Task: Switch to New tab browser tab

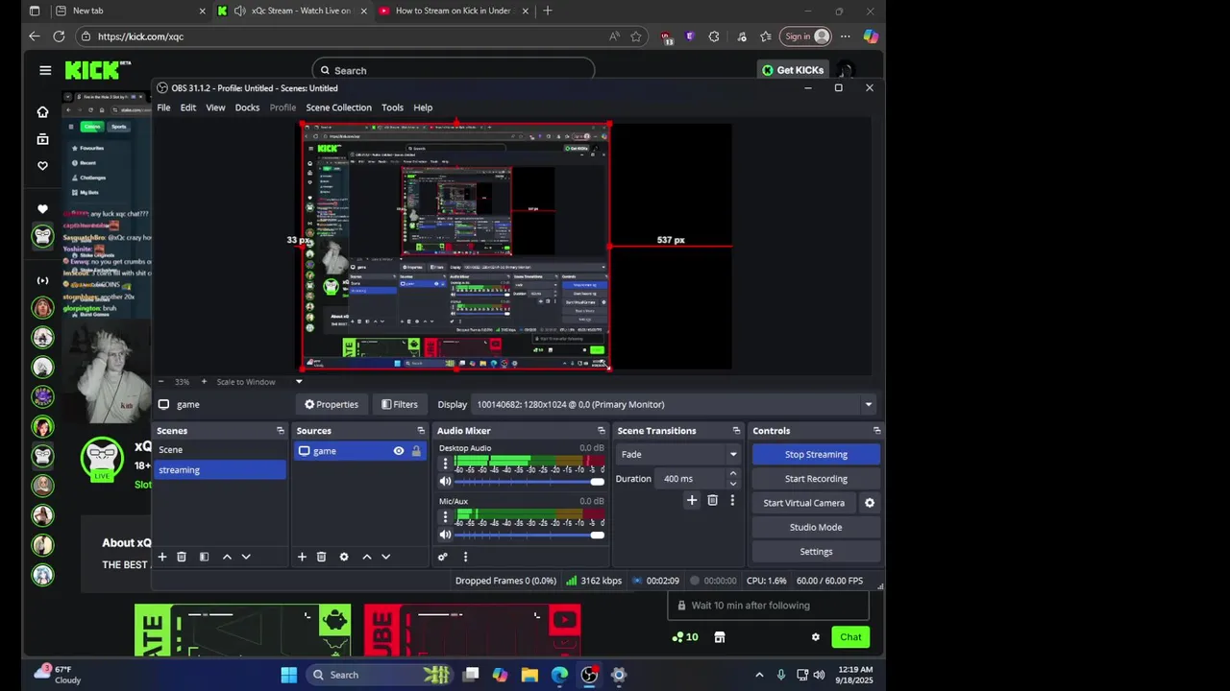Action: tap(130, 11)
